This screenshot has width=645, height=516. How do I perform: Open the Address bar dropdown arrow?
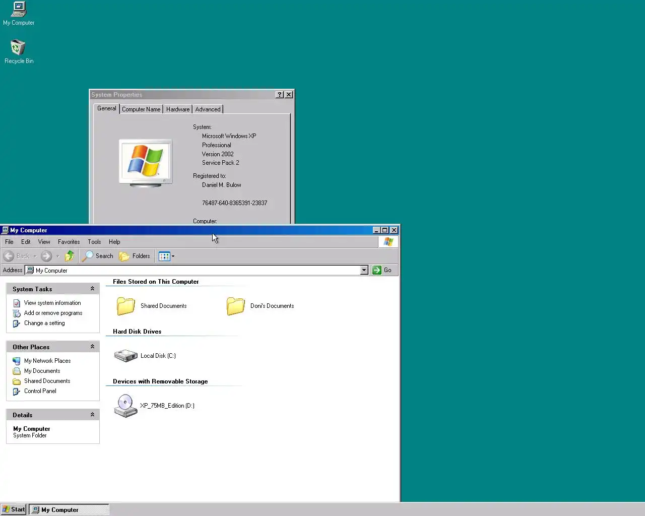tap(364, 270)
